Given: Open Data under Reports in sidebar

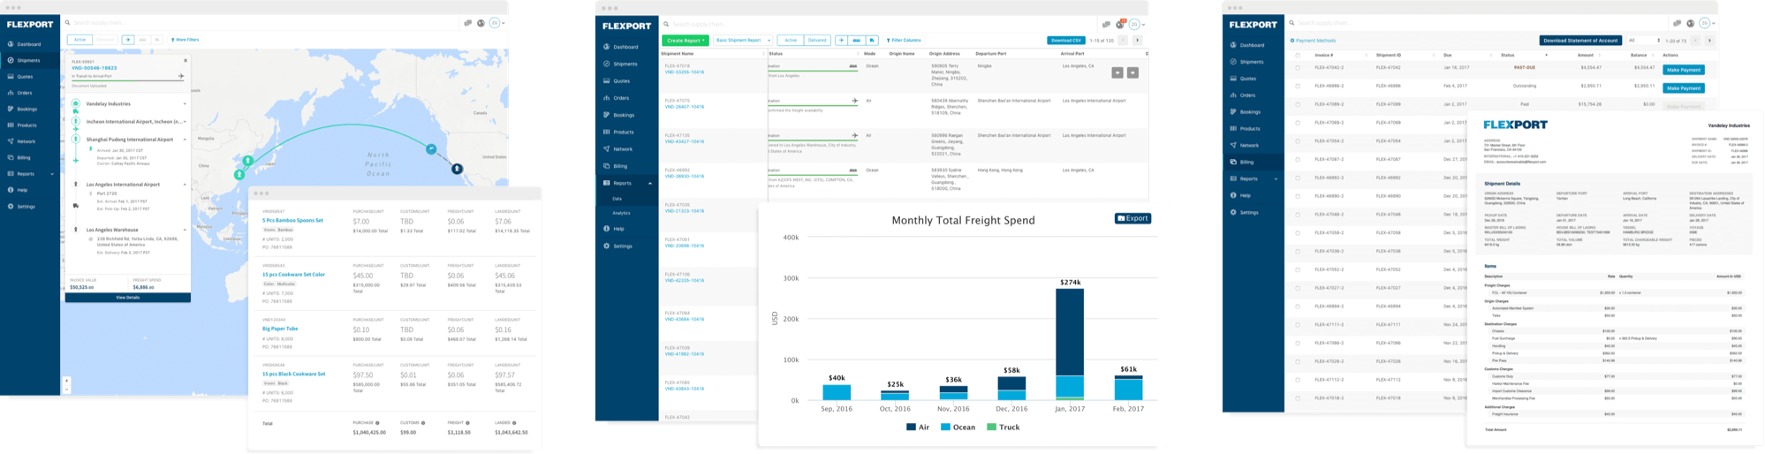Looking at the screenshot, I should click(x=617, y=199).
